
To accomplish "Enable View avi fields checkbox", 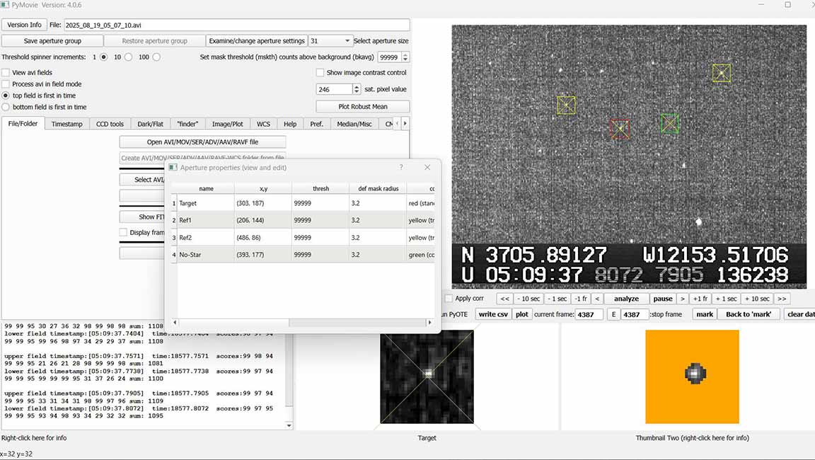I will 6,73.
